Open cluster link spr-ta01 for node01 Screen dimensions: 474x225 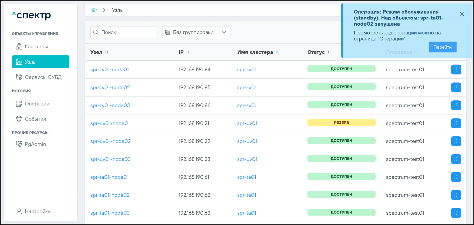[246, 177]
